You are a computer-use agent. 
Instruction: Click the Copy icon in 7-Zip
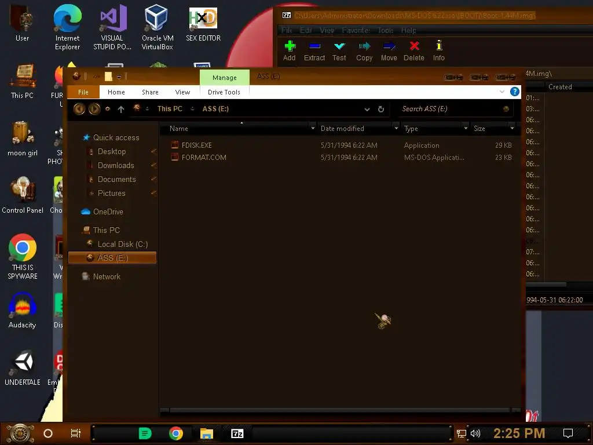(364, 46)
